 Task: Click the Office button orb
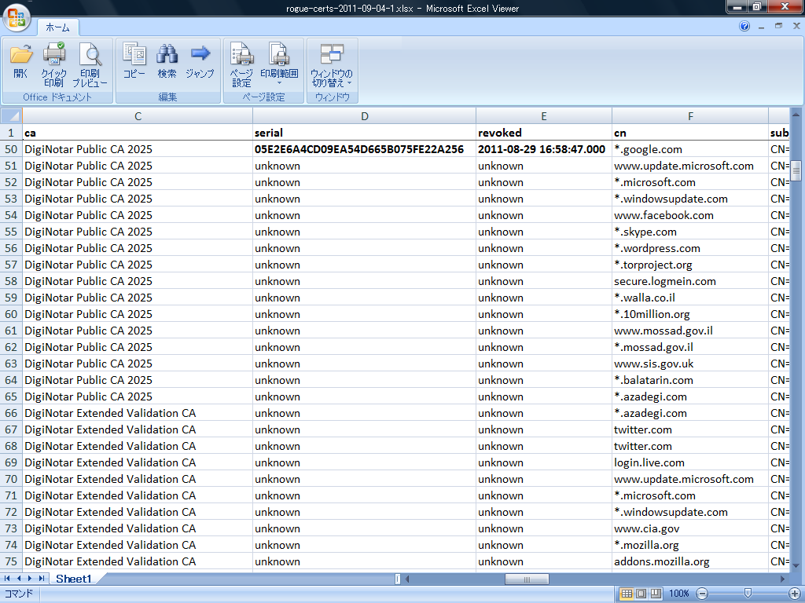17,18
